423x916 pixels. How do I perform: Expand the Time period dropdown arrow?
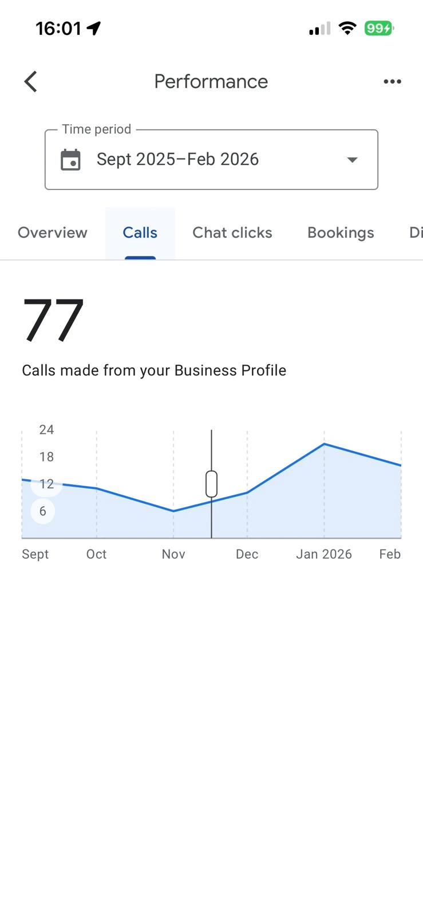tap(352, 160)
